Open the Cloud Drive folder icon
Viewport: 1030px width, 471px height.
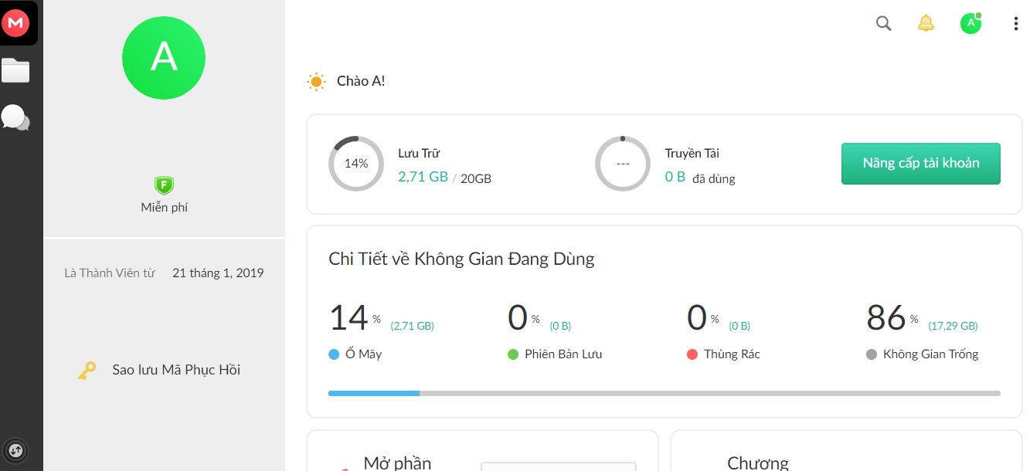coord(15,71)
